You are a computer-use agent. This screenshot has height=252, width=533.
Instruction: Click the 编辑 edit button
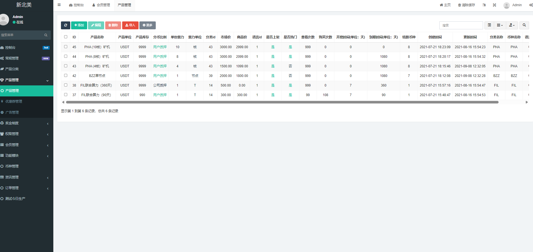pyautogui.click(x=96, y=25)
